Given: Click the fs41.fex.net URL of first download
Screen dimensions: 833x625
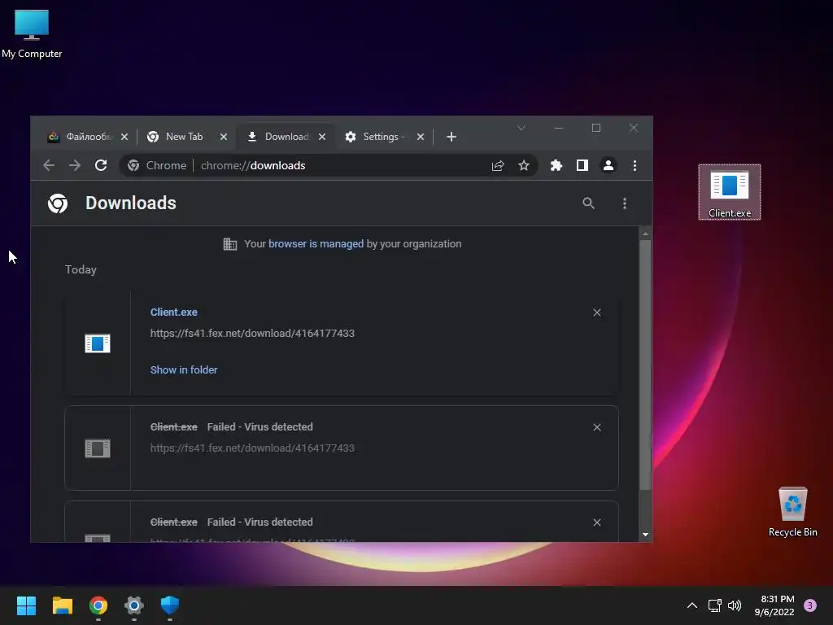Looking at the screenshot, I should click(x=252, y=333).
